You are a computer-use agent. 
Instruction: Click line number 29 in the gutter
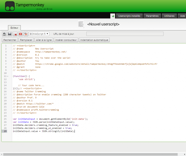coord(5,131)
